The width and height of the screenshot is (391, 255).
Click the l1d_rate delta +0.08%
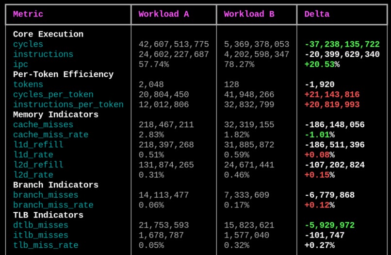pos(319,155)
